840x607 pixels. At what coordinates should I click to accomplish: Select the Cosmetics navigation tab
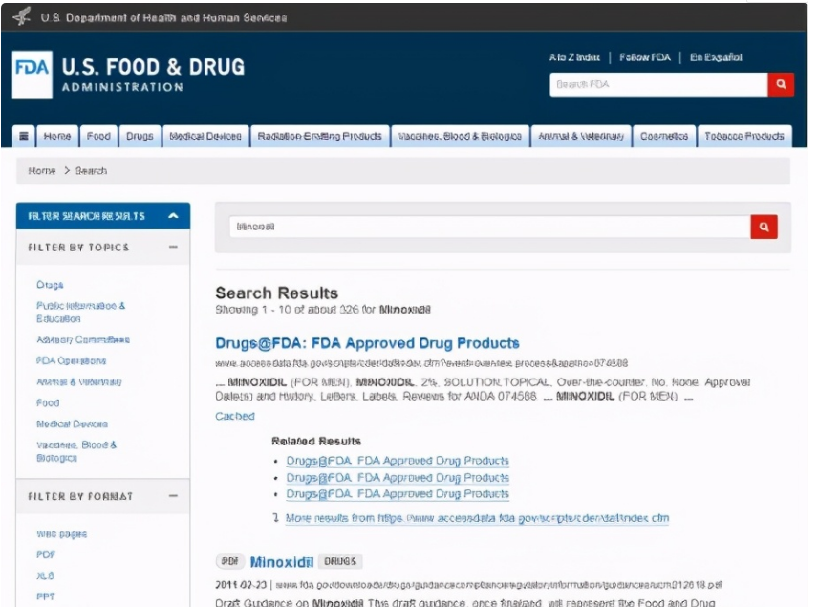(664, 136)
